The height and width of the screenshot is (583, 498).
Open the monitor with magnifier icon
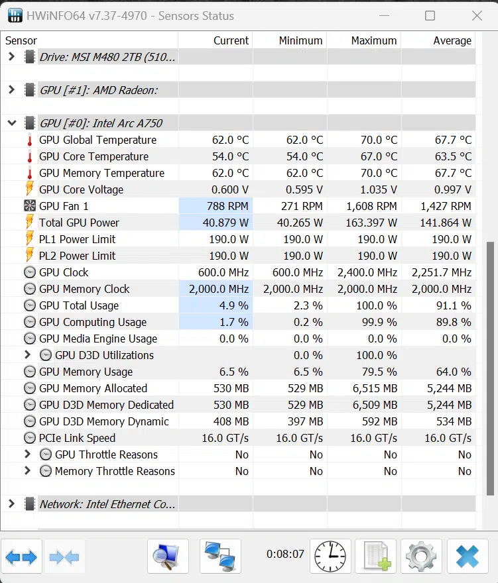(168, 556)
